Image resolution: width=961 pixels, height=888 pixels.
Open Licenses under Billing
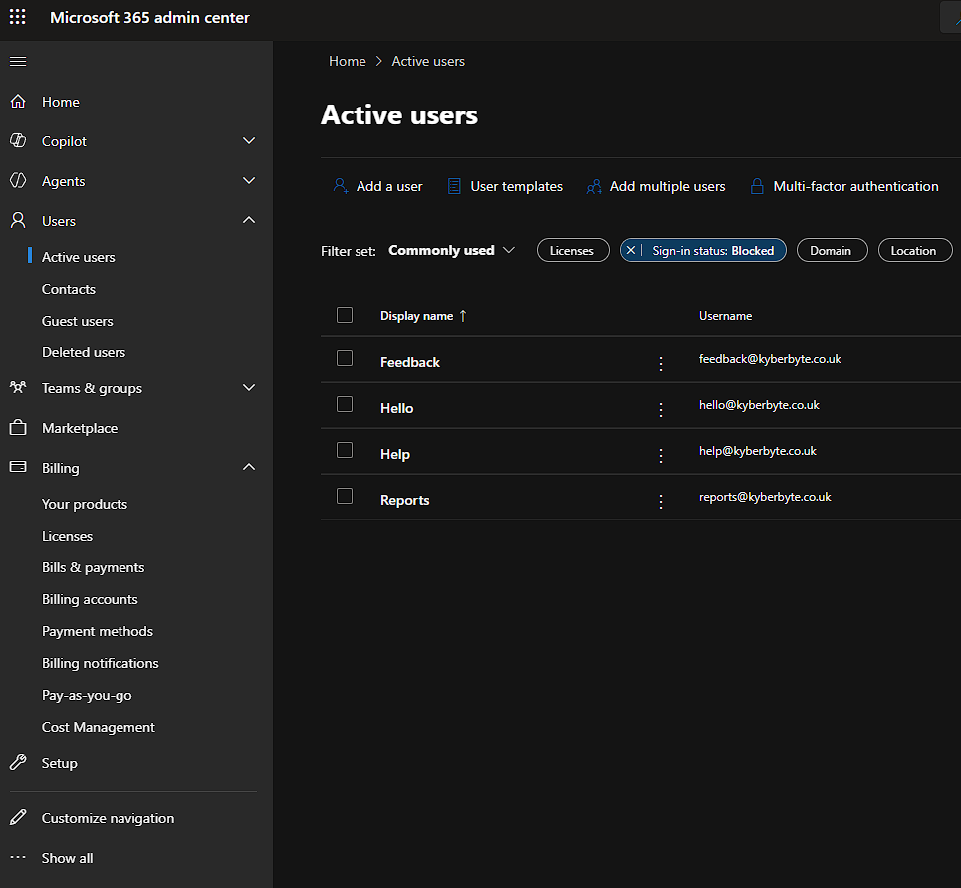(x=67, y=536)
